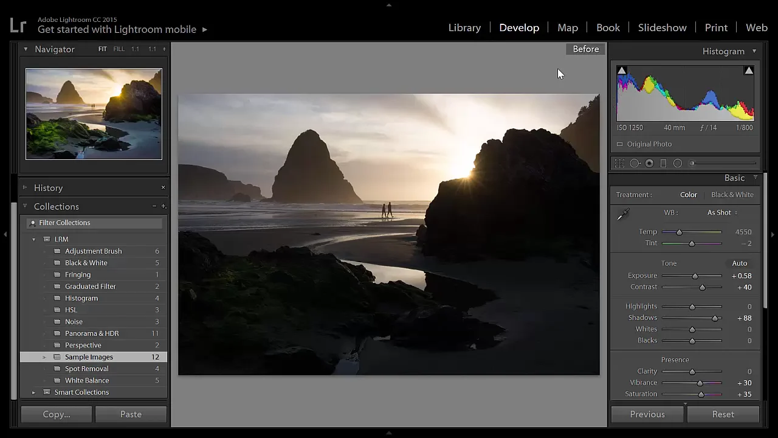Clear History with the X icon
778x438 pixels.
(x=163, y=187)
